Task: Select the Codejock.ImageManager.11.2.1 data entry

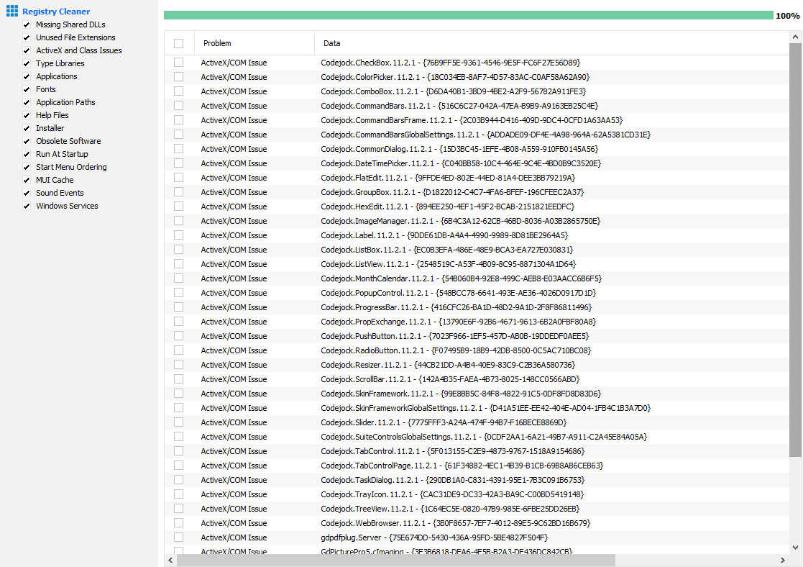Action: pyautogui.click(x=460, y=221)
